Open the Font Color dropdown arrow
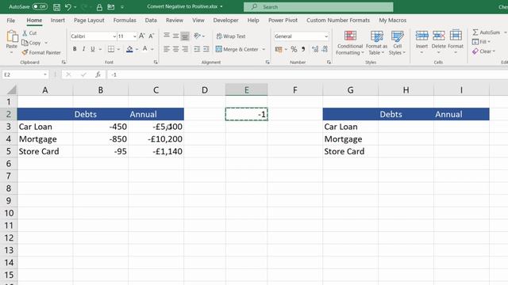The width and height of the screenshot is (508, 285). pyautogui.click(x=152, y=49)
